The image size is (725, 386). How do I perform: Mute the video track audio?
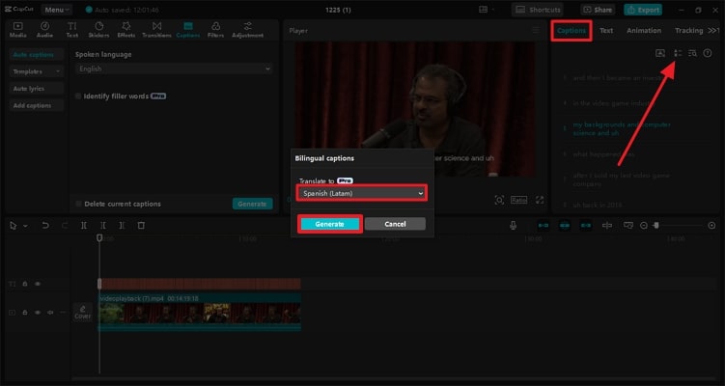[x=50, y=313]
